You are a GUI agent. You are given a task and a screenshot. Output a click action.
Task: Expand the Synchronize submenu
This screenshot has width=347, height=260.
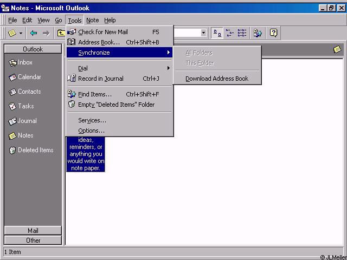click(x=119, y=53)
